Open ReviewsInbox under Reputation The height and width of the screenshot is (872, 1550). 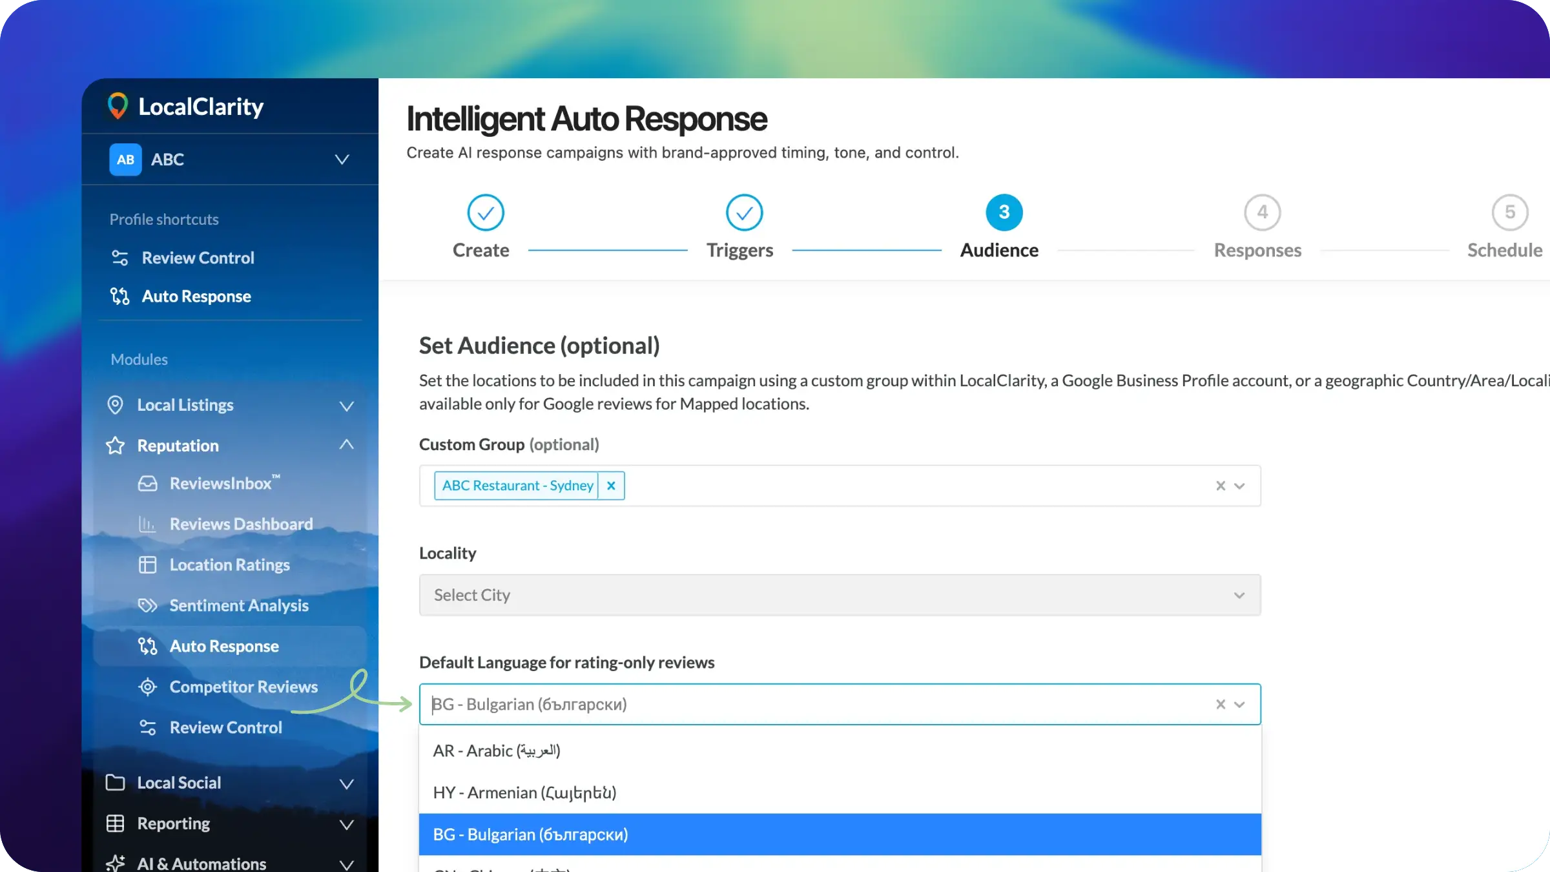(x=225, y=483)
